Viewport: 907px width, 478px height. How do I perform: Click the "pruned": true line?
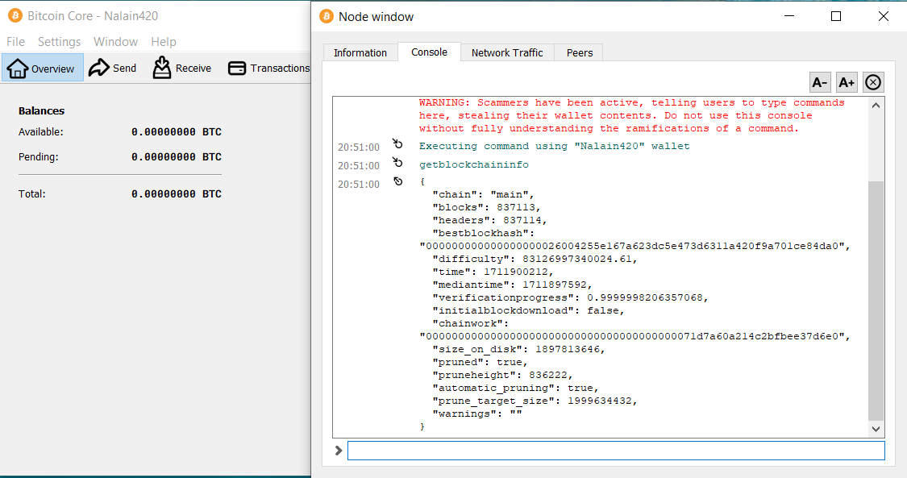click(x=481, y=362)
